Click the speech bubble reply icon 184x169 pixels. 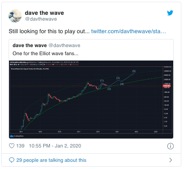(12, 160)
